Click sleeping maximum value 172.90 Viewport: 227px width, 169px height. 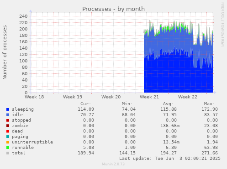pos(210,109)
